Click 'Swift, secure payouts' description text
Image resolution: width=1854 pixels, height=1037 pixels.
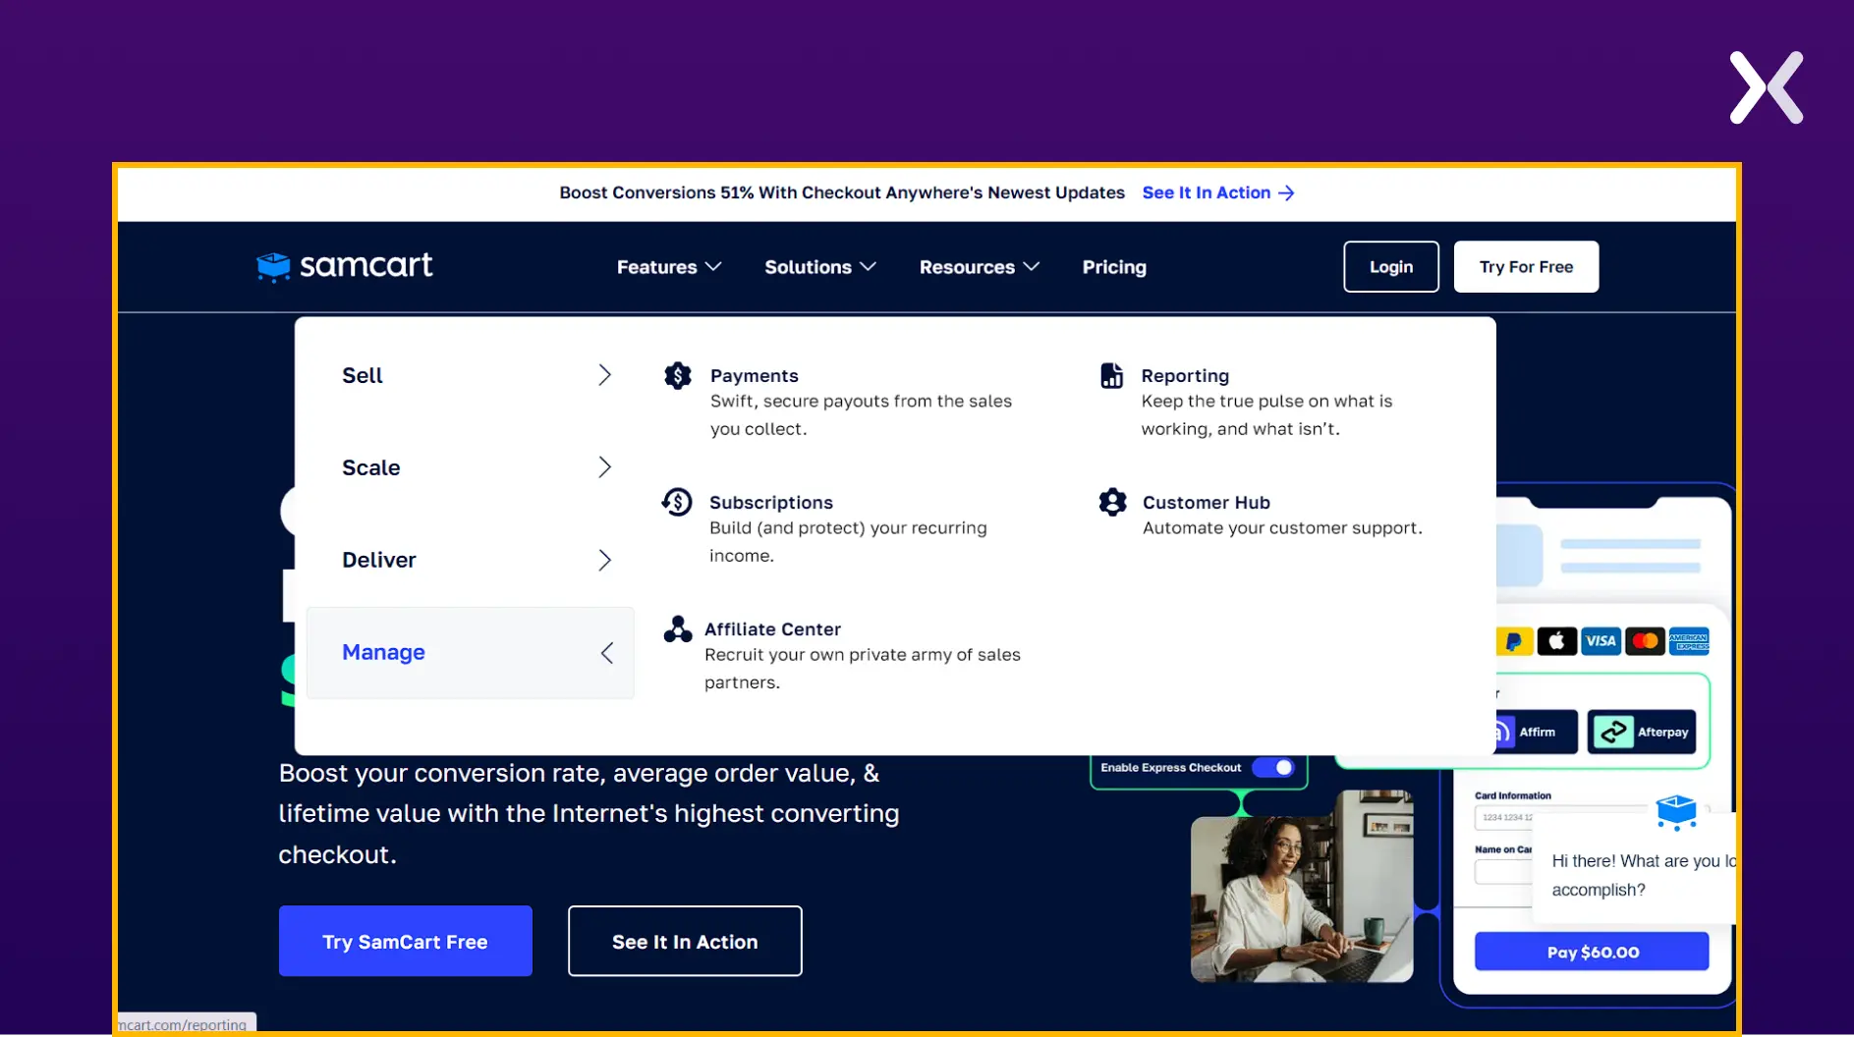[x=861, y=414]
